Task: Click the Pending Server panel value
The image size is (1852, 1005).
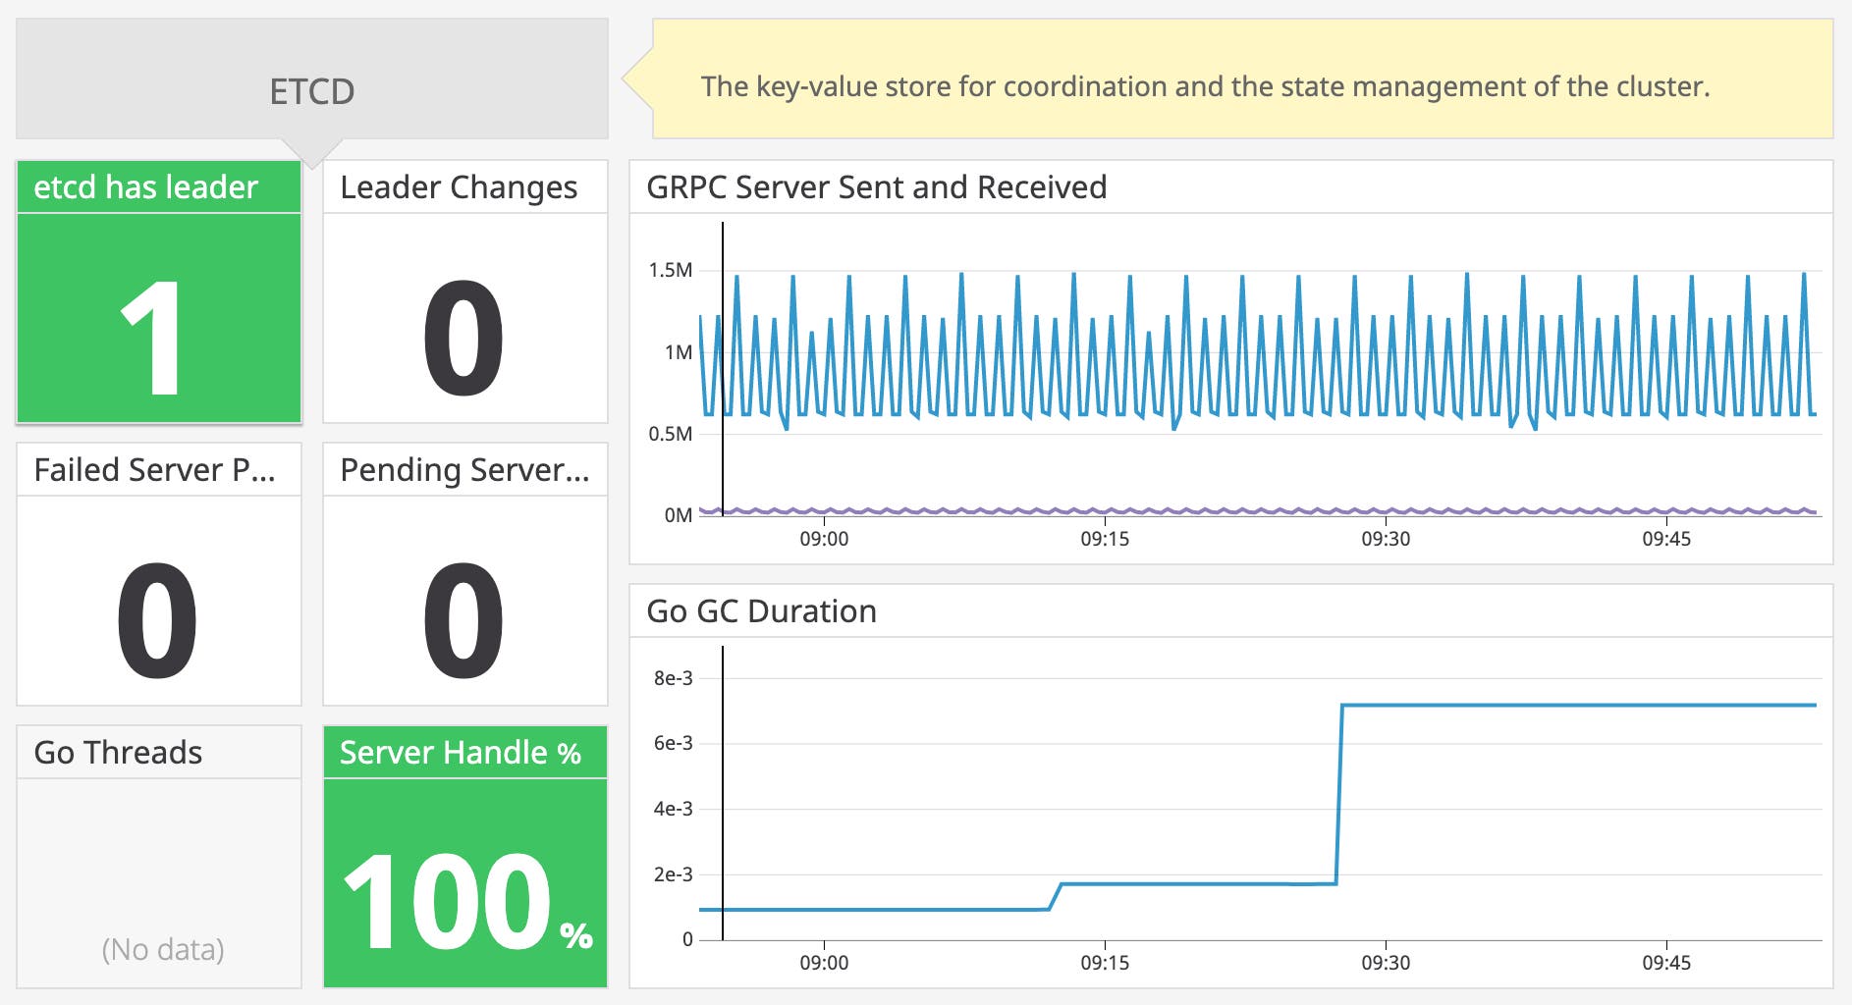Action: 462,618
